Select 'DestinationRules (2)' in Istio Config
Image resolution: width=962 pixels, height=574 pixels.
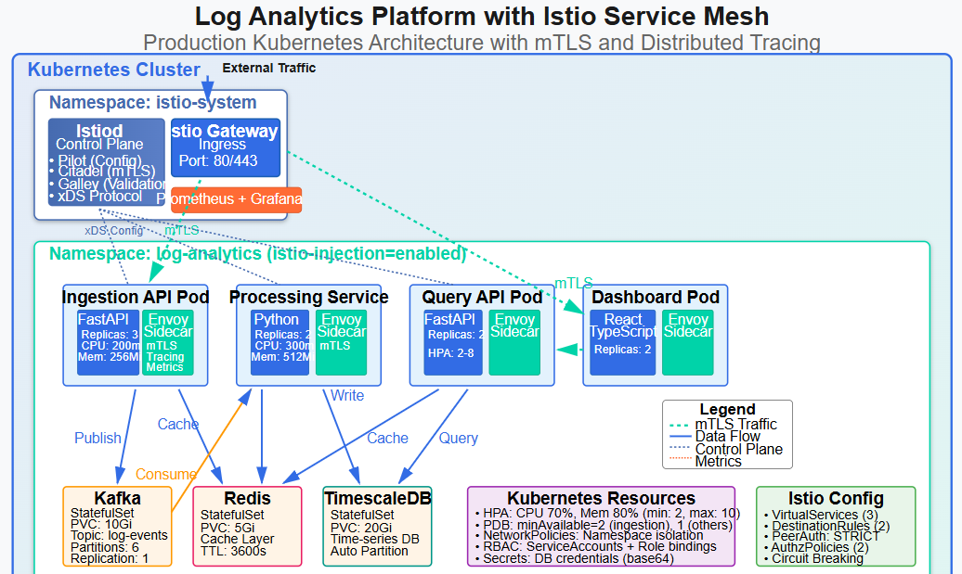827,526
